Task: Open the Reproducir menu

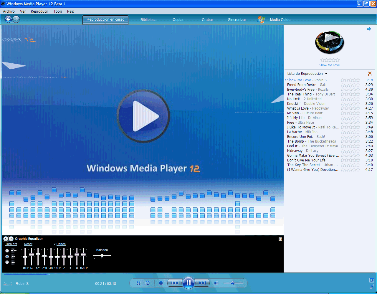Action: click(x=39, y=11)
